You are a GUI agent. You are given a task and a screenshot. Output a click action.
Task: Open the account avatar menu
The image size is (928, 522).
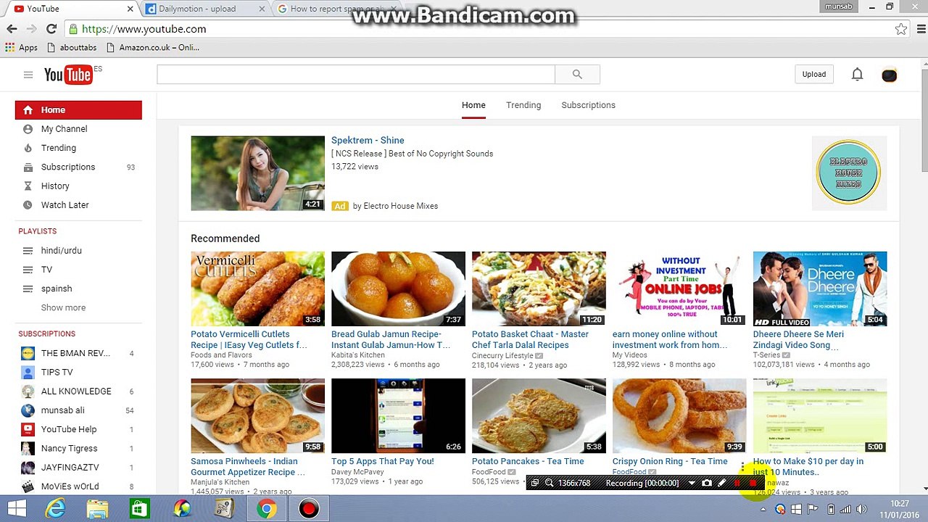pos(889,75)
